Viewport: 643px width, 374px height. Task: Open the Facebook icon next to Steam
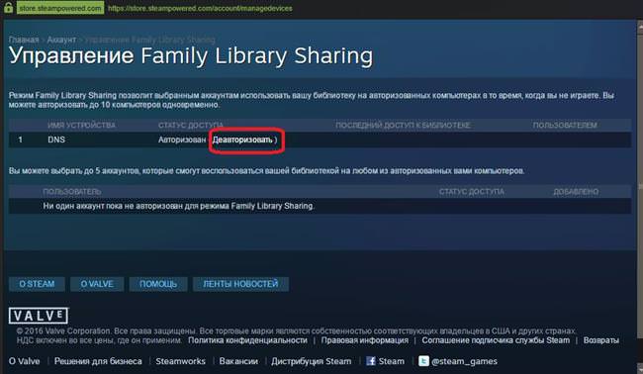coord(371,361)
